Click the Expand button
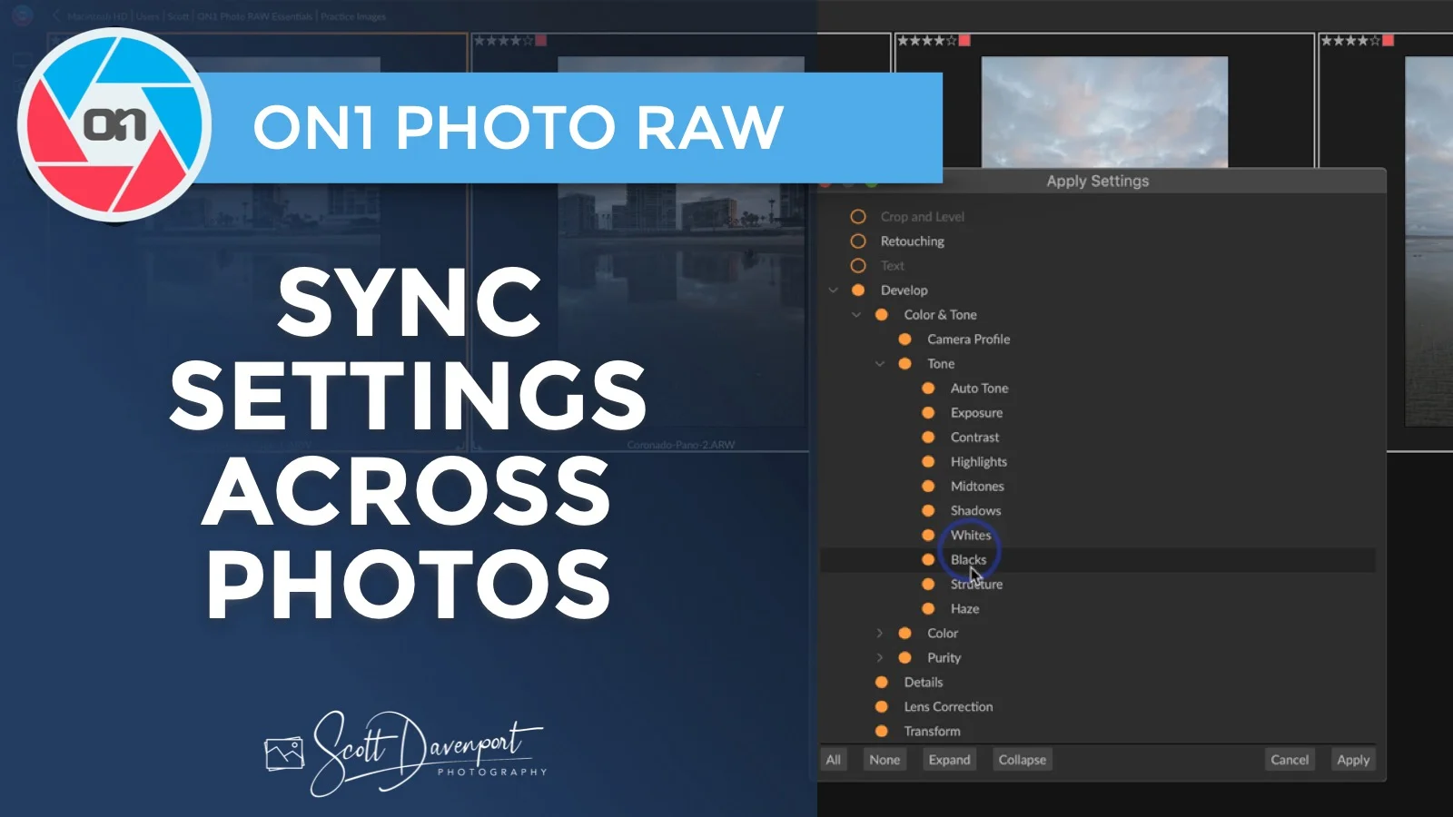Image resolution: width=1453 pixels, height=817 pixels. click(x=949, y=760)
